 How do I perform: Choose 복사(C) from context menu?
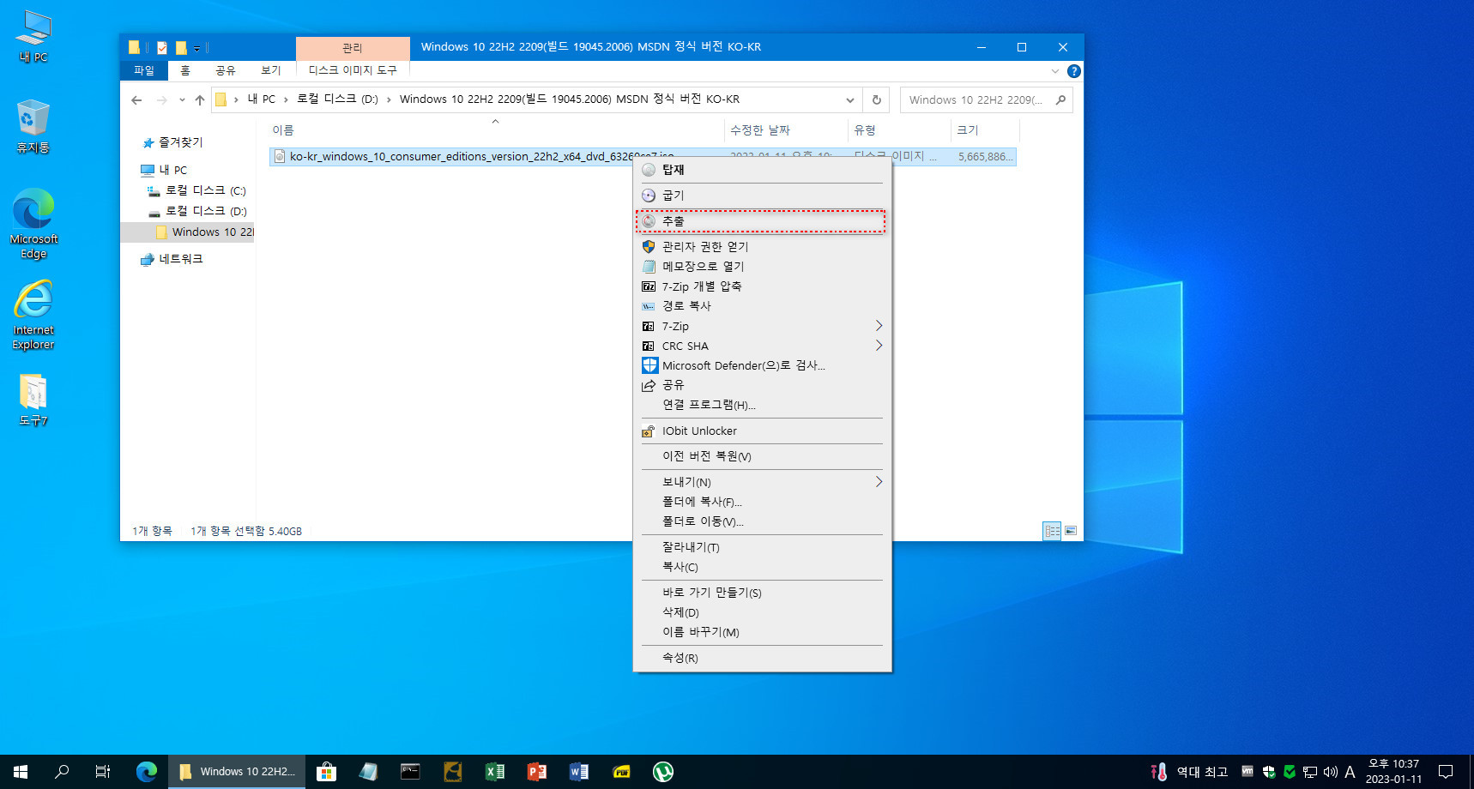click(x=762, y=567)
